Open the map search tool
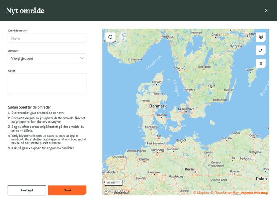Screen dimensions: 277x203 110,37
